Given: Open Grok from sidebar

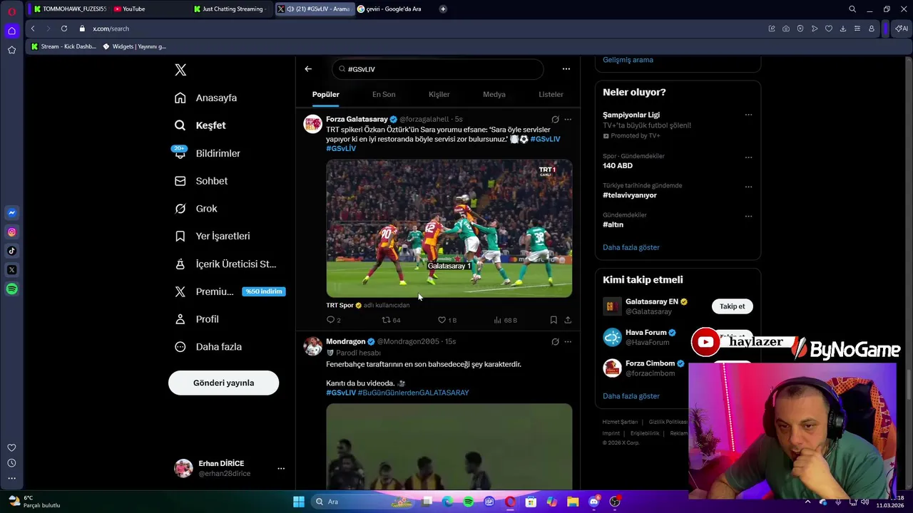Looking at the screenshot, I should coord(196,209).
